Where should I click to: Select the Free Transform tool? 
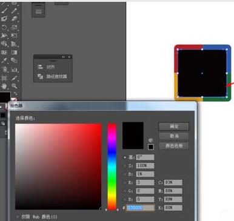click(x=14, y=36)
